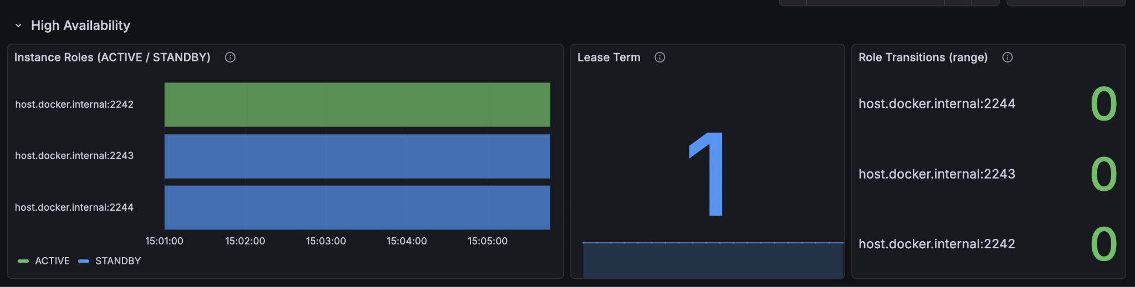This screenshot has width=1135, height=287.
Task: Click the Lease Term sparkline graph
Action: point(713,260)
